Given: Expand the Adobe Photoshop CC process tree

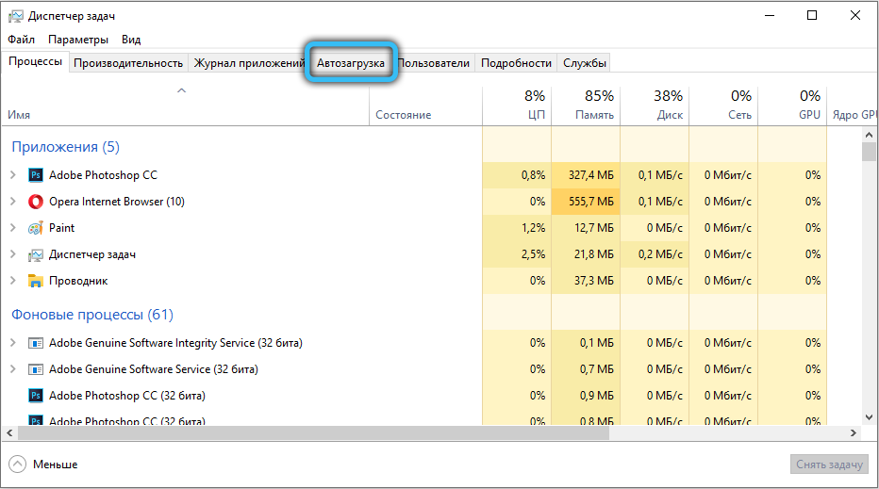Looking at the screenshot, I should coord(13,175).
